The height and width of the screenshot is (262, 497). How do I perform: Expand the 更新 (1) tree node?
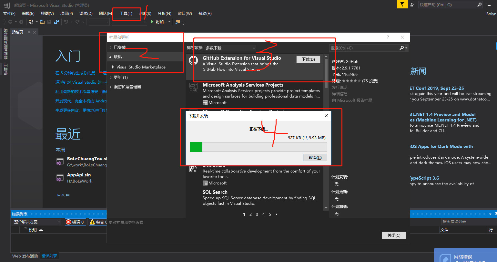point(111,78)
